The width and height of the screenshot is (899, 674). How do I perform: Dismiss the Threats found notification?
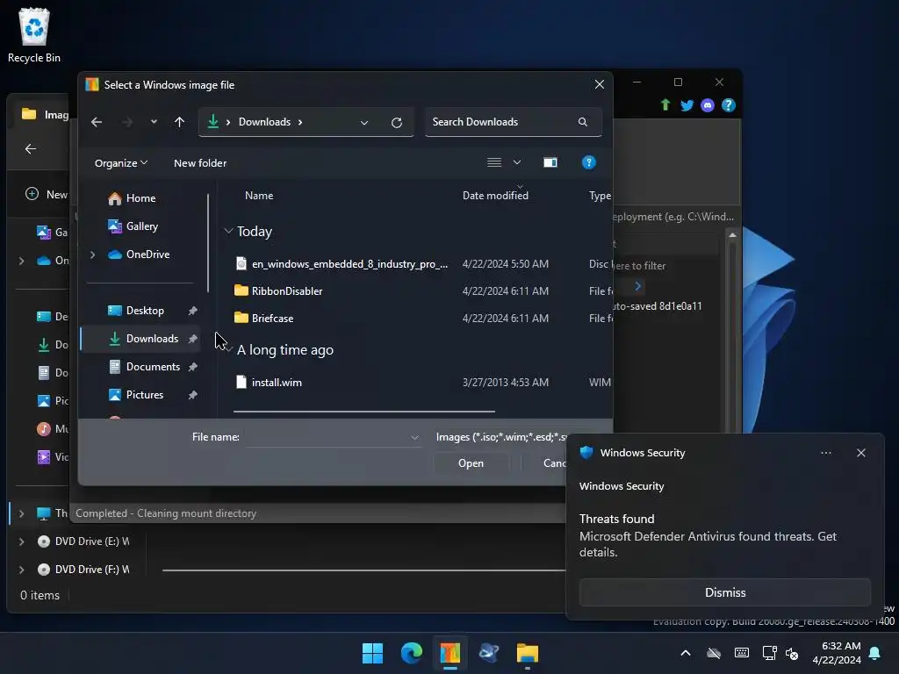click(x=724, y=592)
